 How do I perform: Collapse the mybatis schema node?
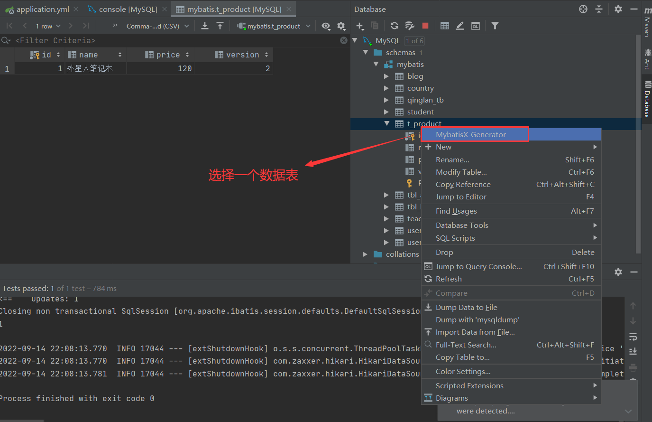point(377,64)
